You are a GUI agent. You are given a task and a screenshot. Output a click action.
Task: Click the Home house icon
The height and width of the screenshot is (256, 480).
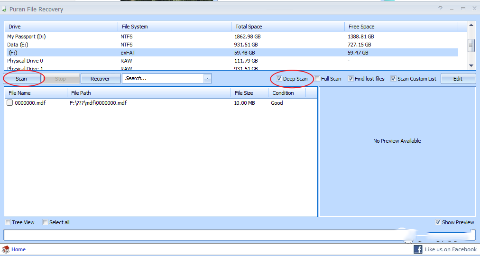click(6, 249)
